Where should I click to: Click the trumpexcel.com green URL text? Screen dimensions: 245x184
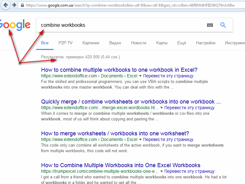100,171
